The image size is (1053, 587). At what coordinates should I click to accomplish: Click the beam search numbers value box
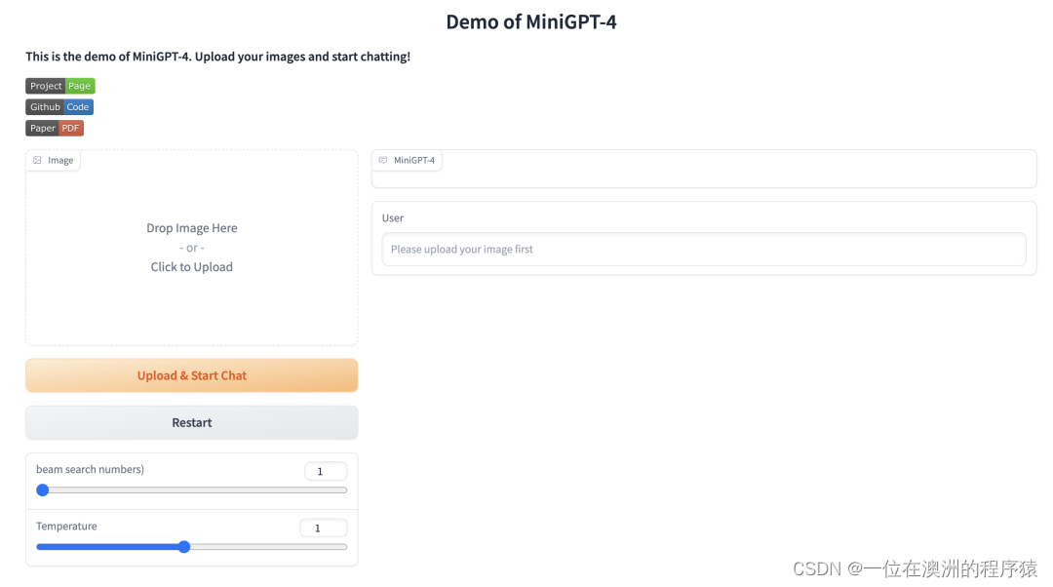(326, 471)
